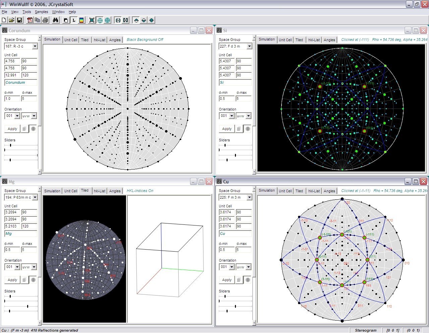Image resolution: width=429 pixels, height=333 pixels.
Task: Save using the floppy disk icon
Action: [19, 20]
